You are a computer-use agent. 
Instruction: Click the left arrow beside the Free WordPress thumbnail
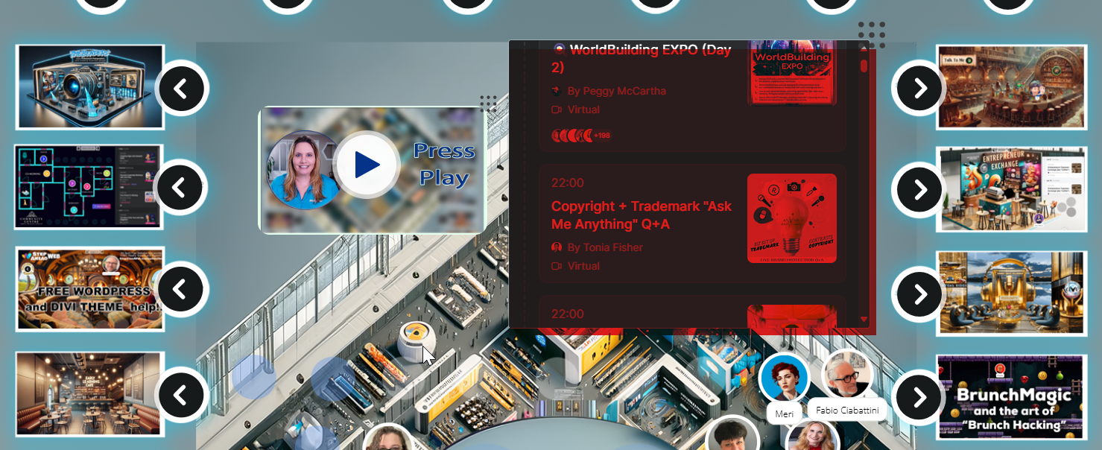pyautogui.click(x=181, y=288)
